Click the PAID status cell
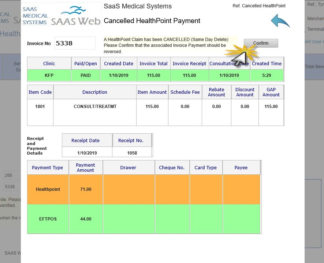The height and width of the screenshot is (263, 324). pyautogui.click(x=86, y=75)
